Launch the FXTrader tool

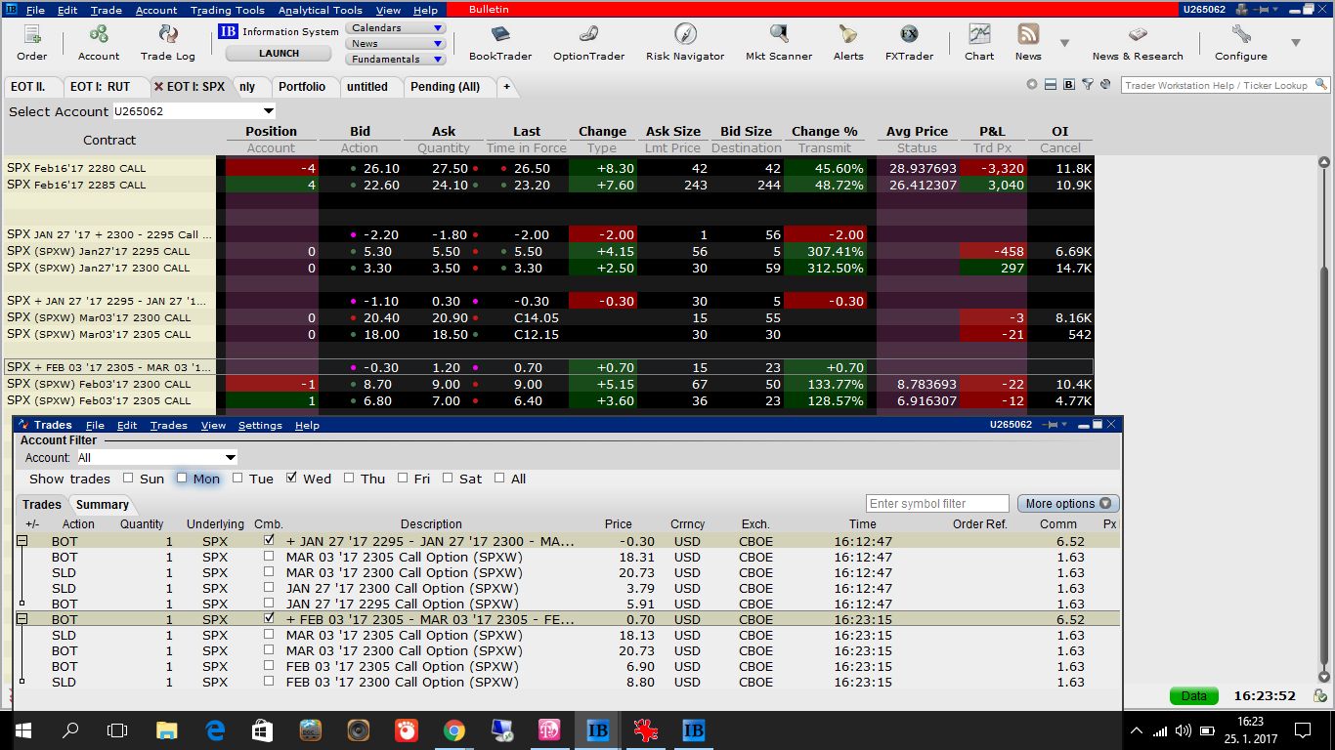(909, 42)
